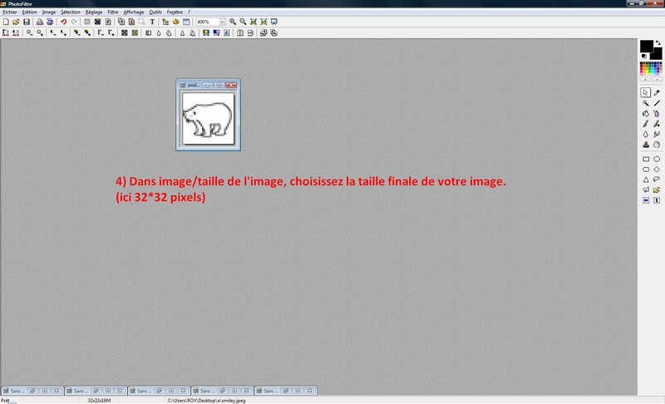Click the New document icon

click(x=6, y=22)
